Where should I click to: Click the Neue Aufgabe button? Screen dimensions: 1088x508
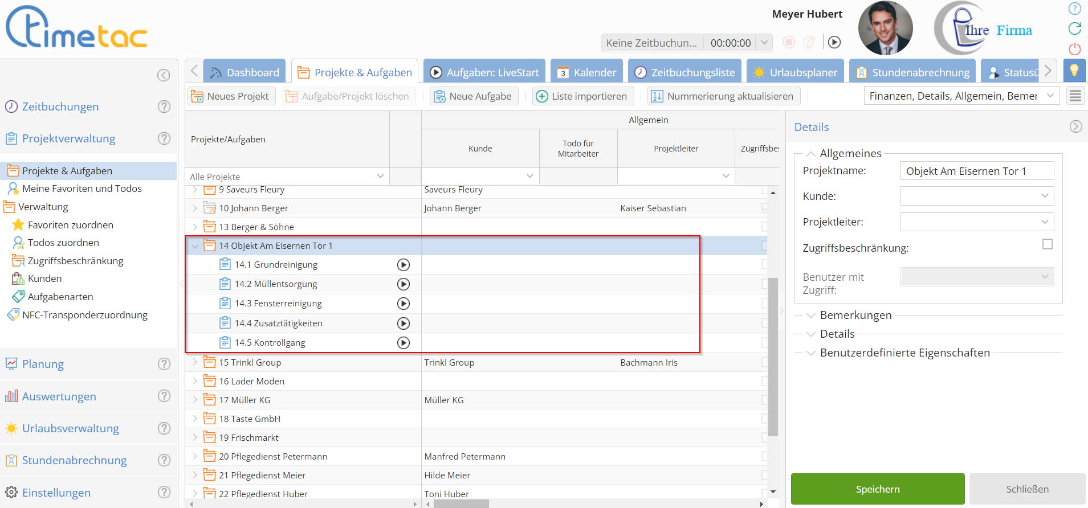click(x=474, y=96)
